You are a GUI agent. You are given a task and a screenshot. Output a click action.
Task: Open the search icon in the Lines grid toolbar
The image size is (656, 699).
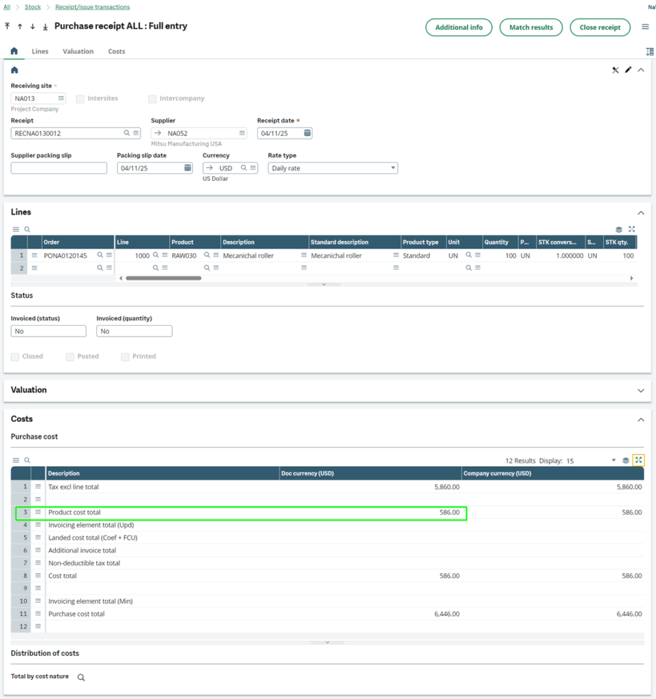pyautogui.click(x=26, y=229)
